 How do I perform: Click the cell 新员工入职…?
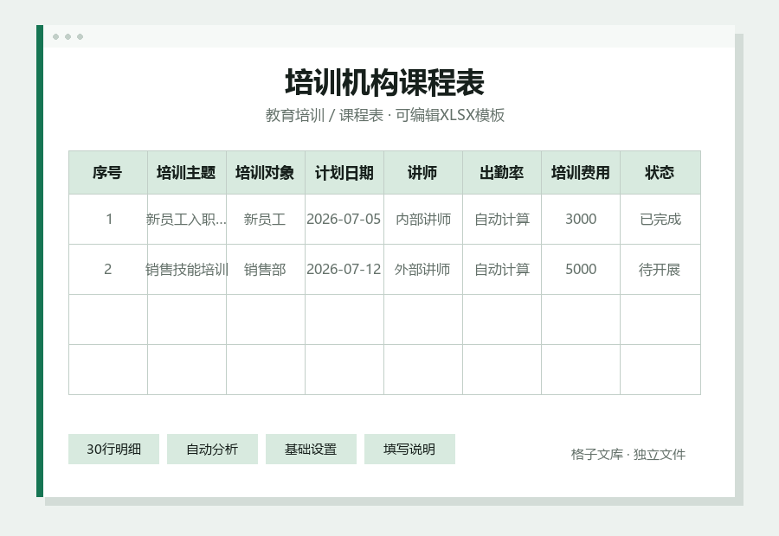coord(187,220)
